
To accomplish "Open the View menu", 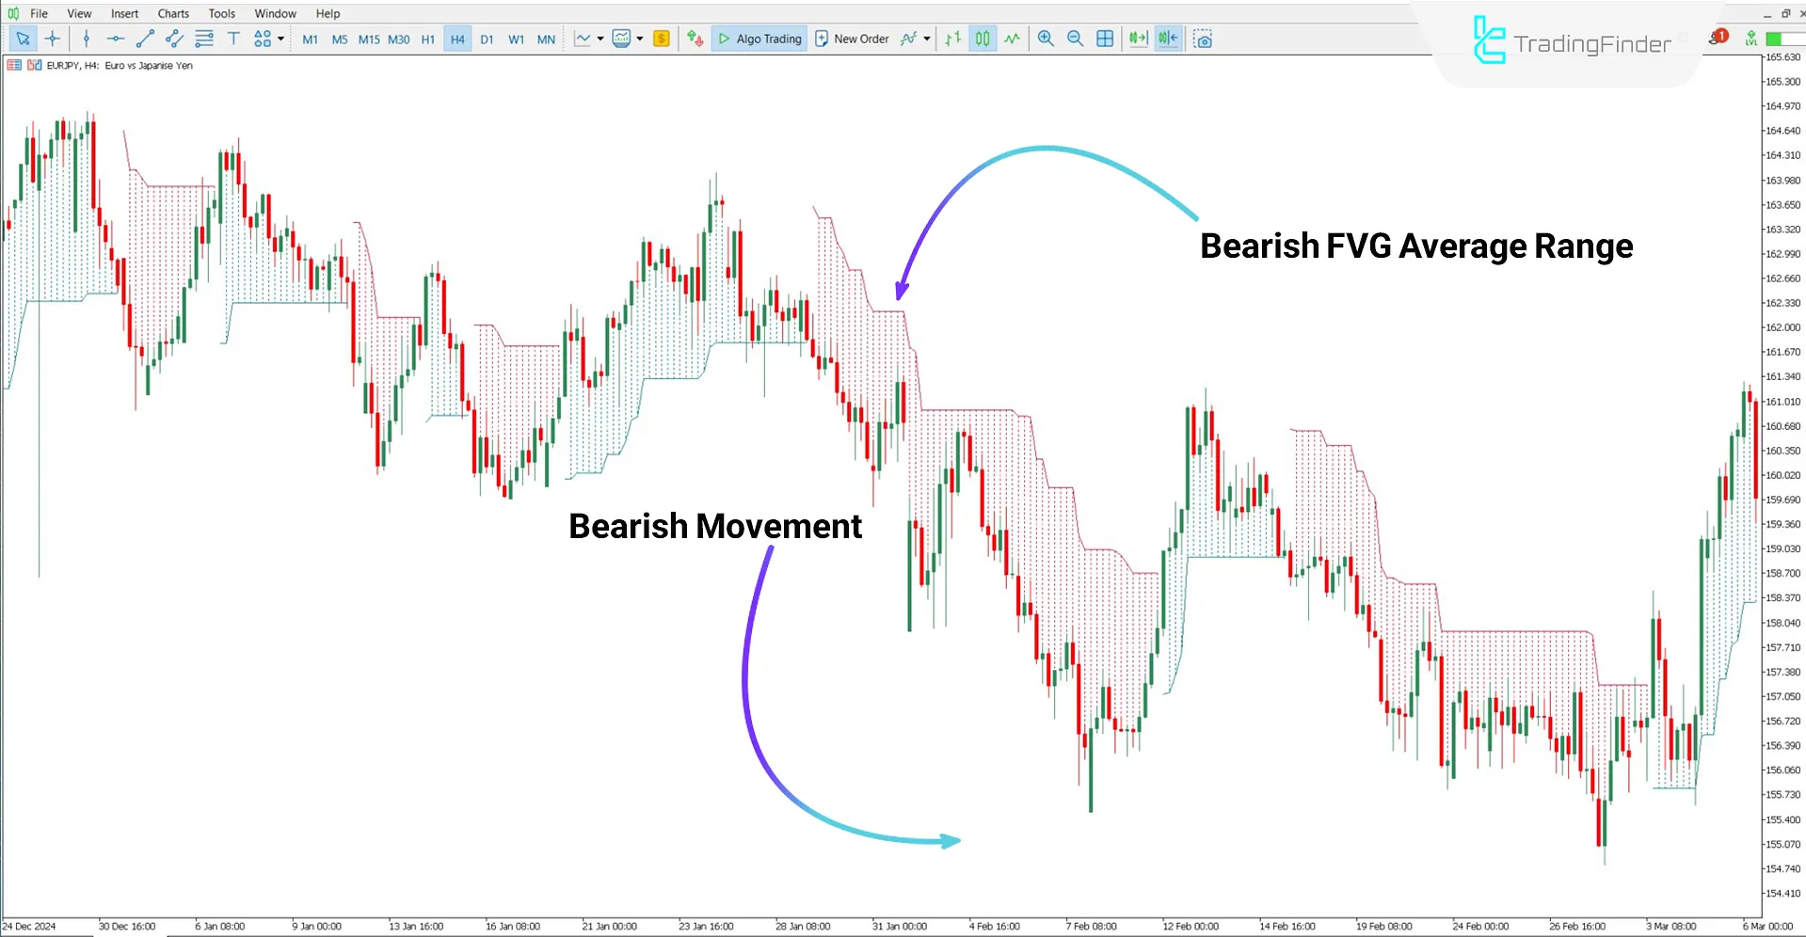I will (79, 13).
